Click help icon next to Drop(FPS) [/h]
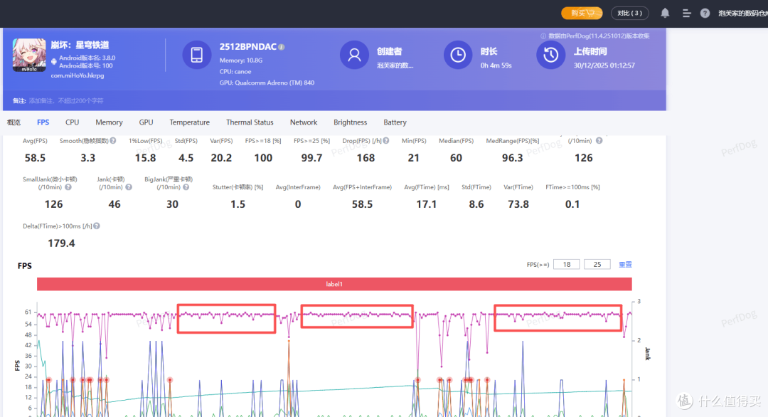This screenshot has height=417, width=768. tap(386, 141)
